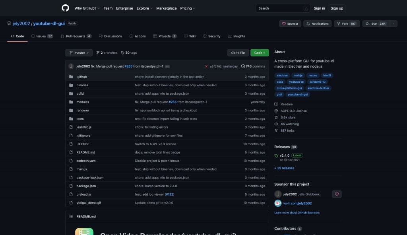Click the Notifications button
The image size is (407, 235).
(x=318, y=23)
